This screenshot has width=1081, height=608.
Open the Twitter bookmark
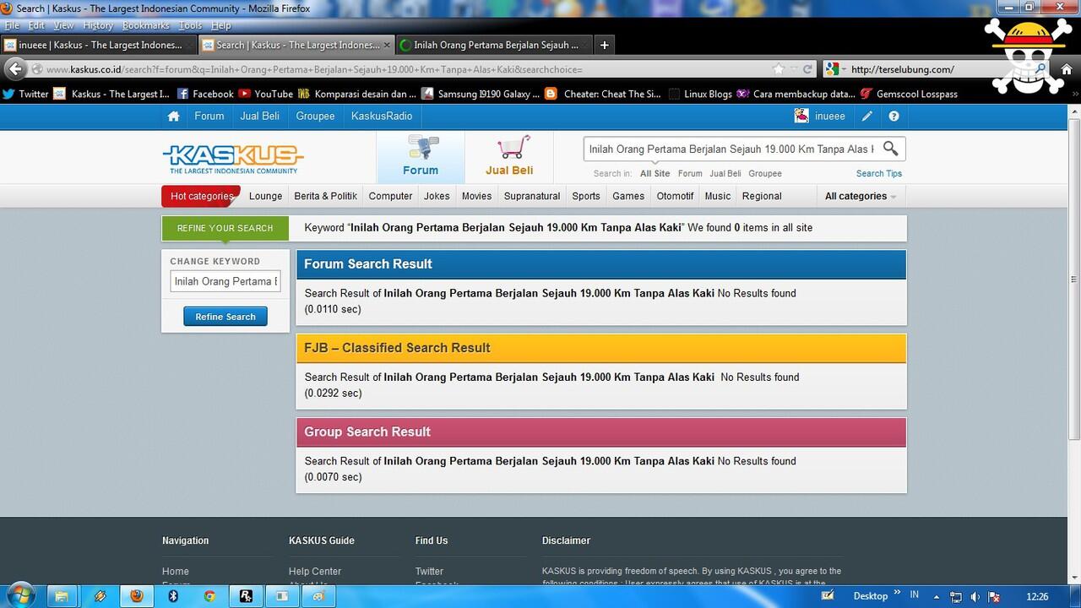click(25, 94)
